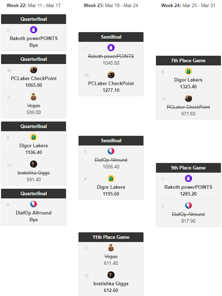The image size is (222, 296).
Task: Click PCLaker CheckPoint avatar in the semifinal matchup
Action: [x=111, y=75]
